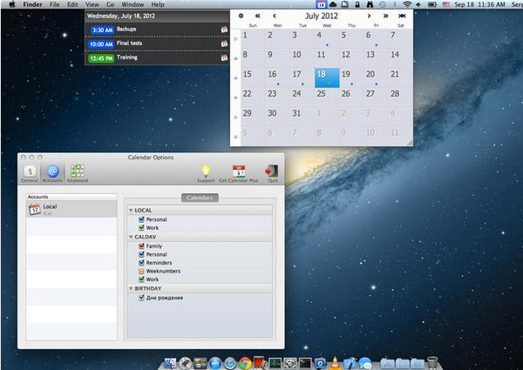Screen dimensions: 523x370
Task: Toggle the Reminders calendar checkbox
Action: [x=141, y=262]
